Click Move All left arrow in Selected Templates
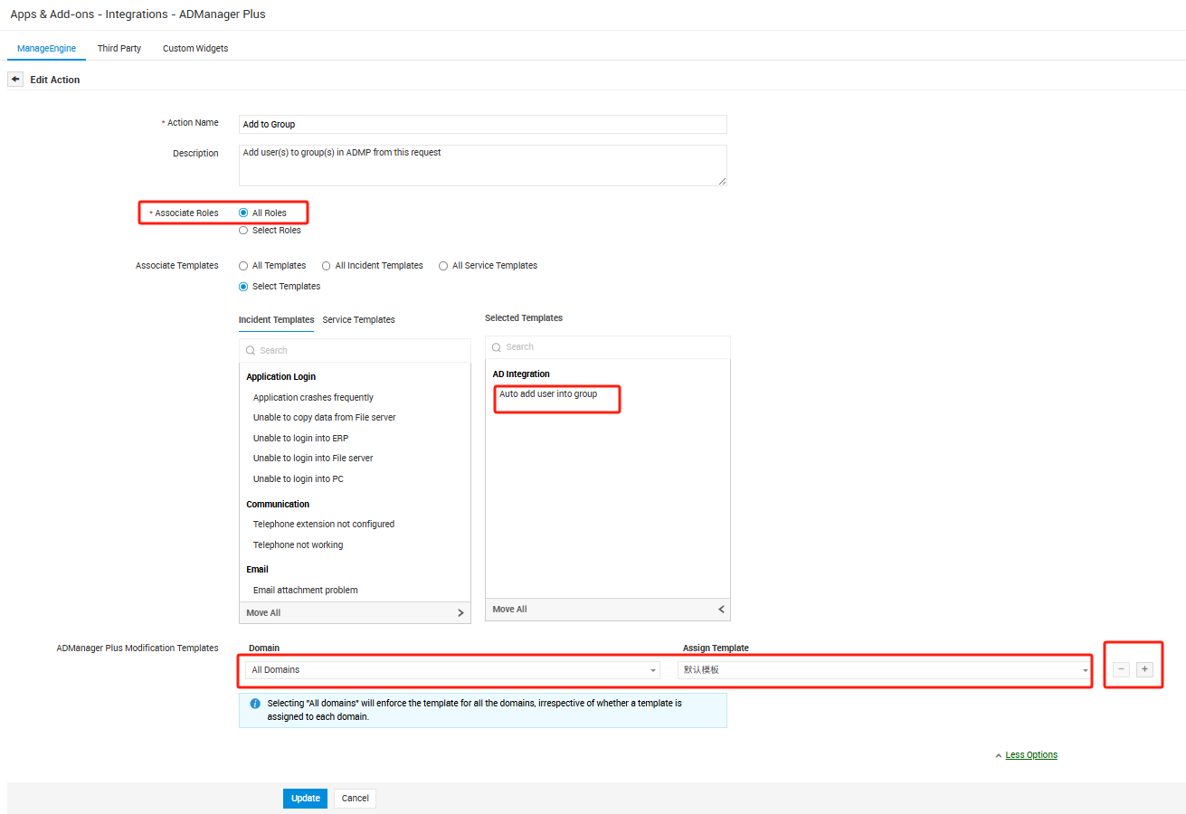 pos(721,610)
